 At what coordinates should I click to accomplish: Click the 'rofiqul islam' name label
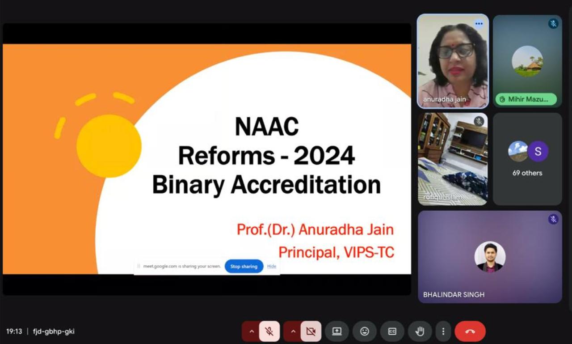click(442, 197)
